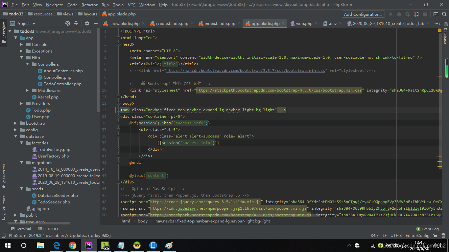Open the run anything terminal-window icon
This screenshot has width=449, height=252.
click(436, 14)
